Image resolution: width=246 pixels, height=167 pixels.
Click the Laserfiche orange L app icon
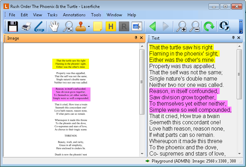pyautogui.click(x=6, y=7)
